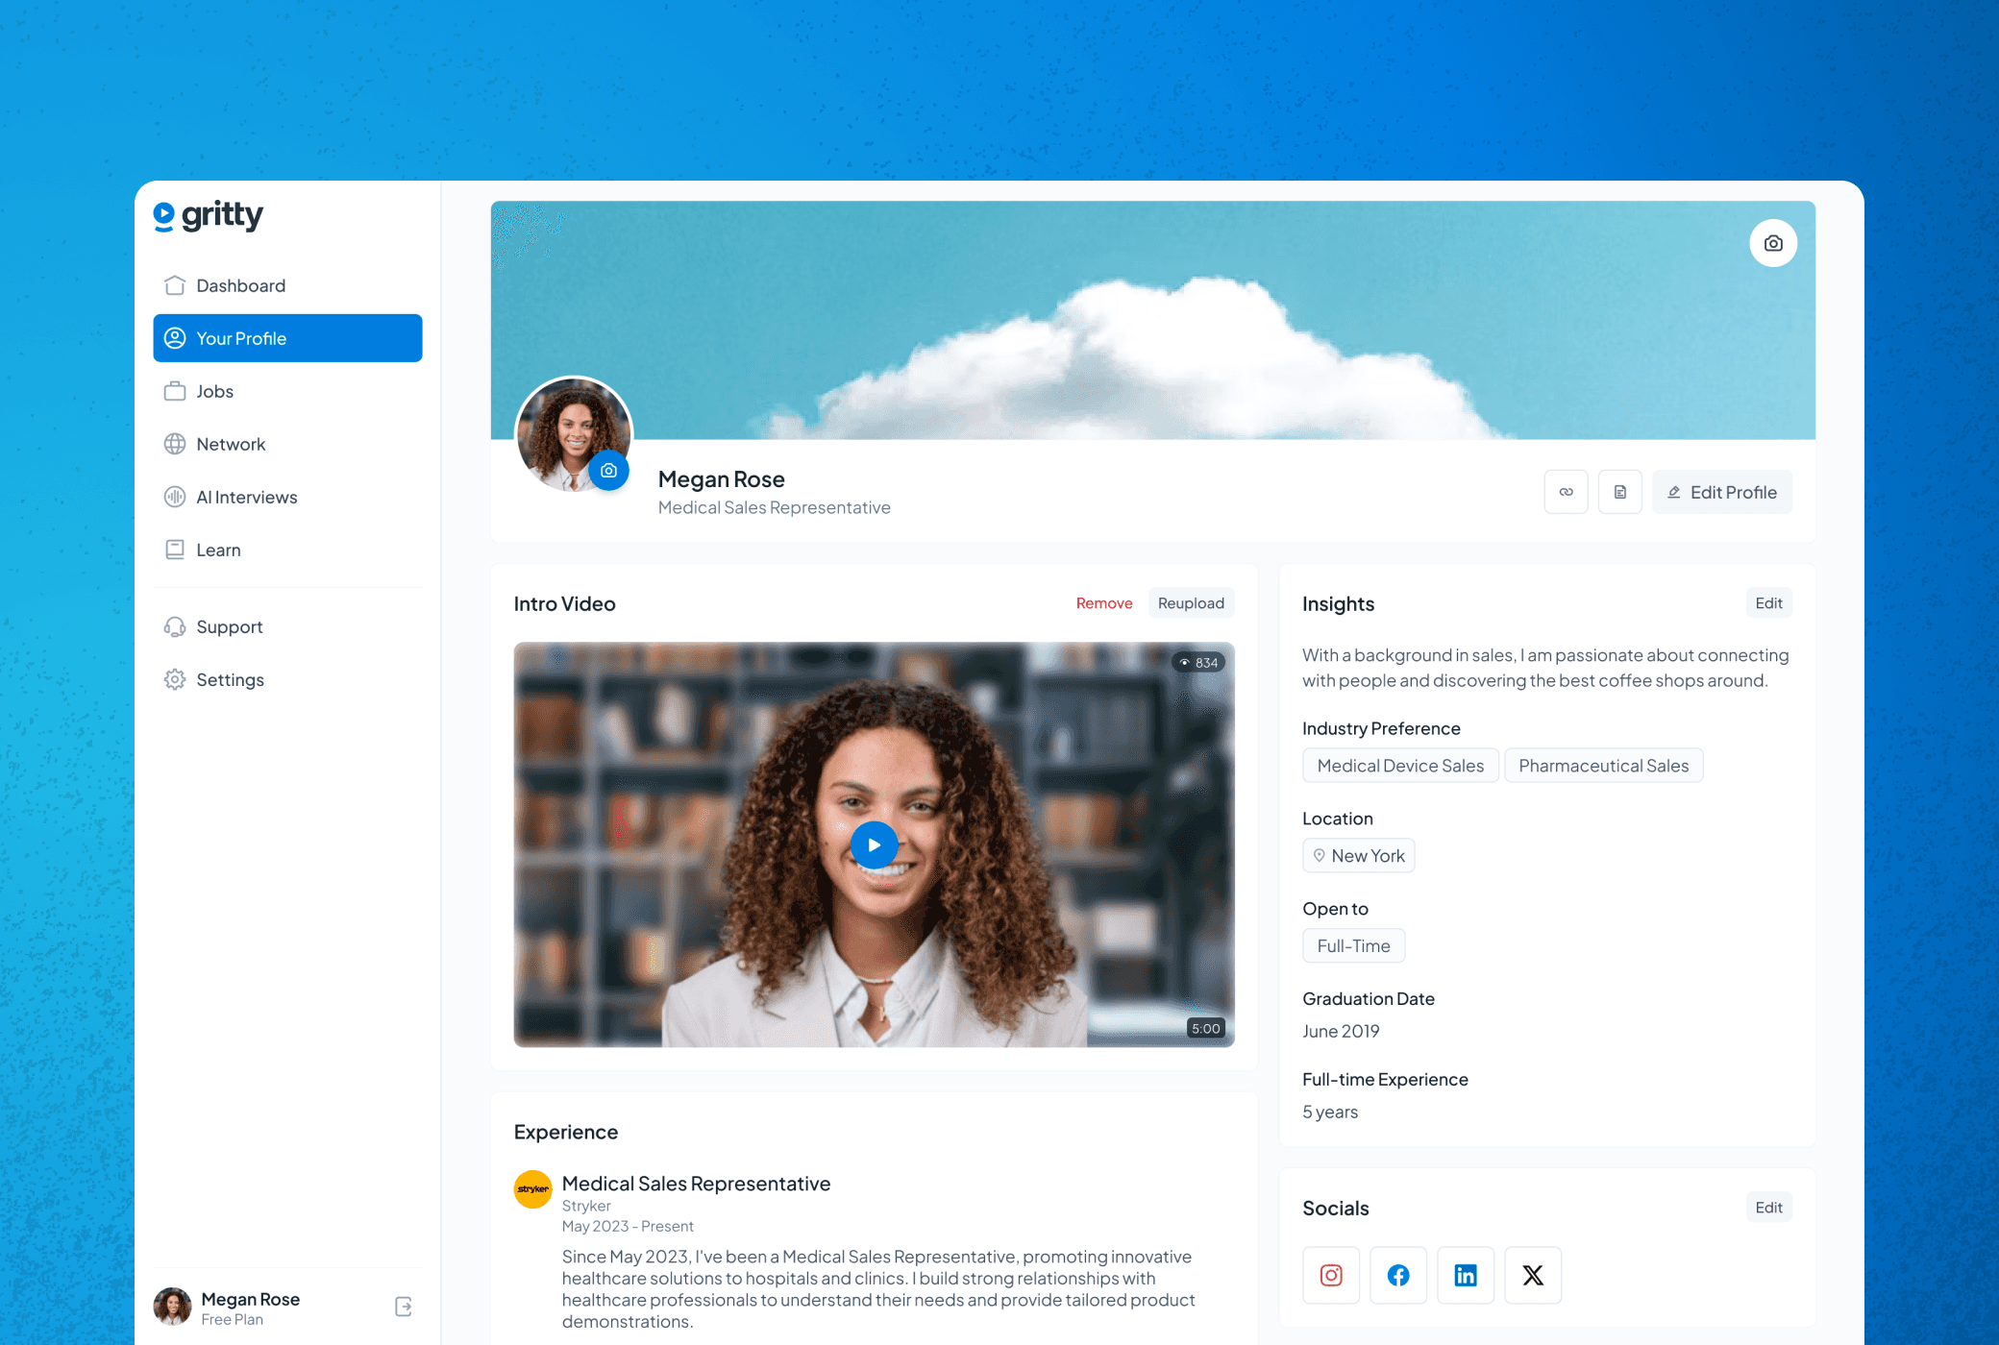Screen dimensions: 1999x1345
Task: Click the cover photo camera icon
Action: (x=1773, y=243)
